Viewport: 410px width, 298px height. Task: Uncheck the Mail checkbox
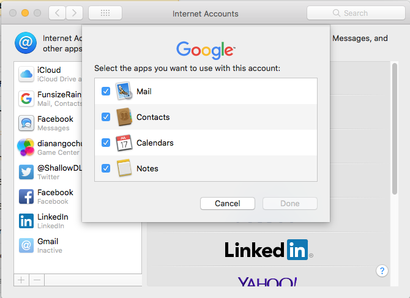[106, 91]
